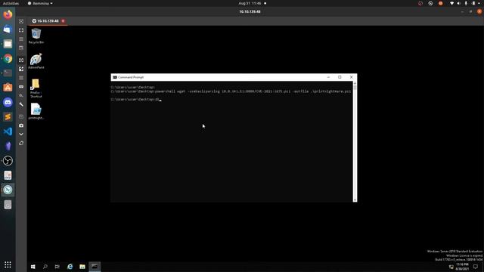The height and width of the screenshot is (272, 484).
Task: Click Remmina duplicate session icon
Action: click(x=21, y=116)
